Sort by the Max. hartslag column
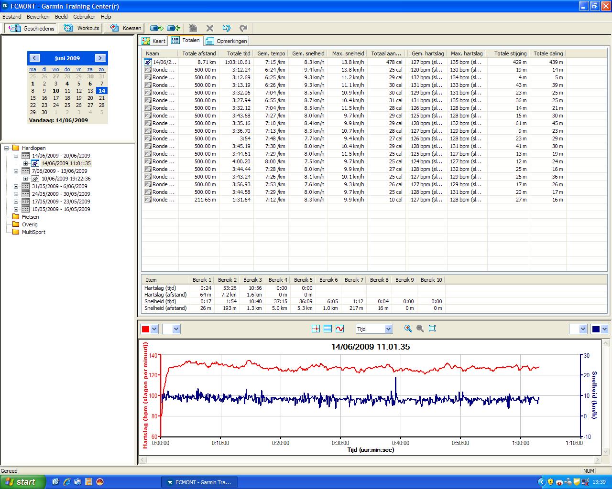The image size is (612, 489). [467, 53]
